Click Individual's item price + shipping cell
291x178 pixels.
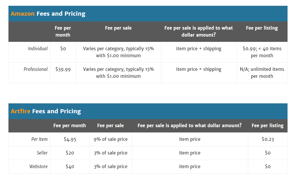pos(198,49)
